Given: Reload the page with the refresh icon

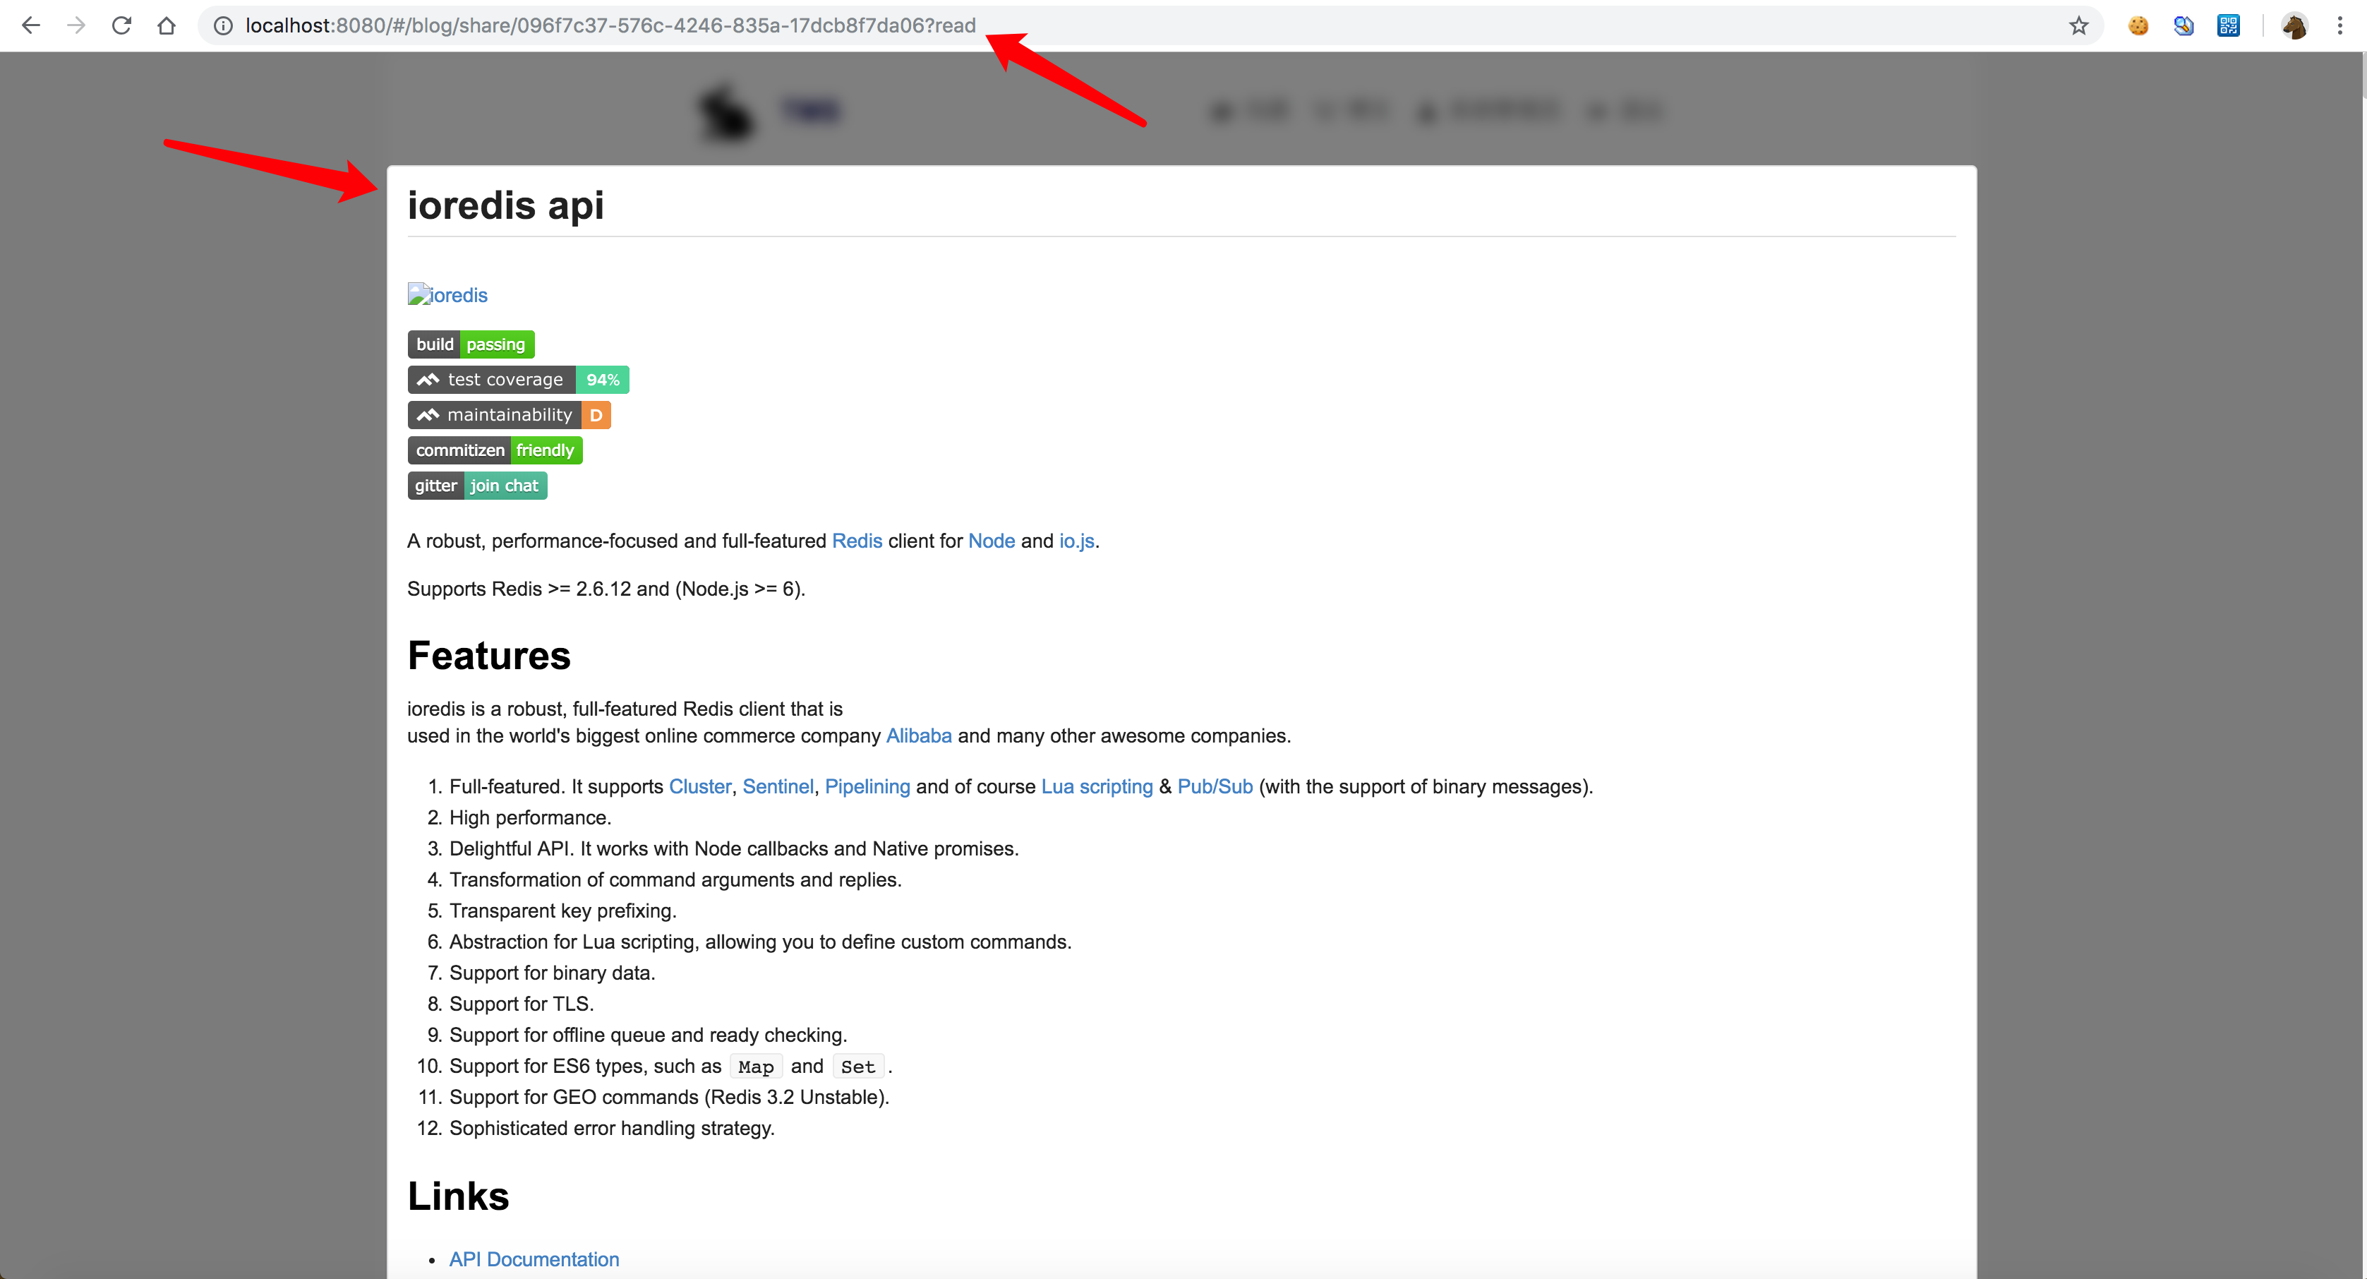Looking at the screenshot, I should pyautogui.click(x=121, y=25).
